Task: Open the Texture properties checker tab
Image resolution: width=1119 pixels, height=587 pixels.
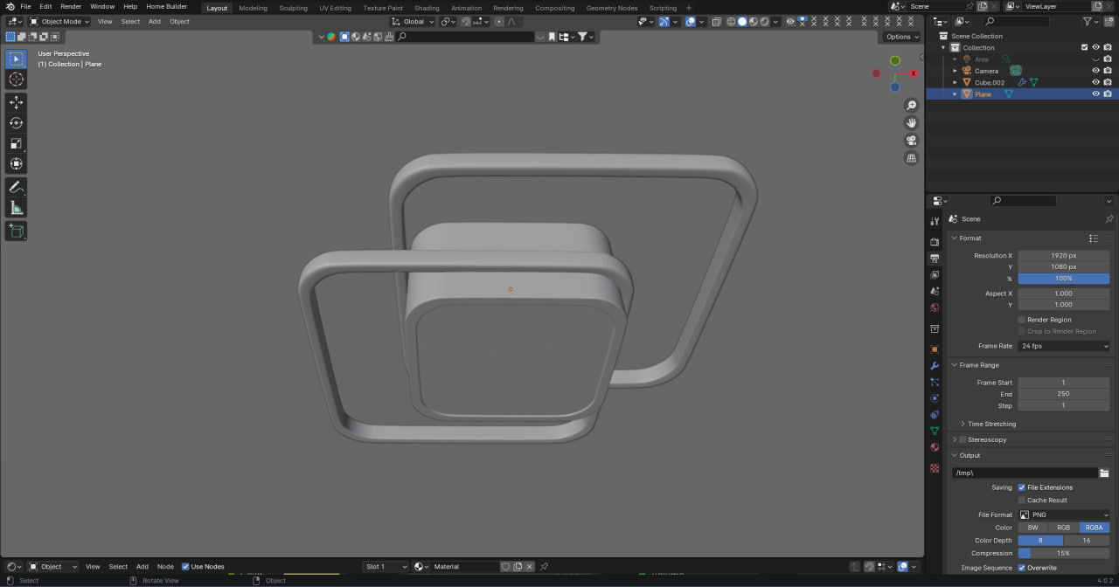Action: point(935,468)
